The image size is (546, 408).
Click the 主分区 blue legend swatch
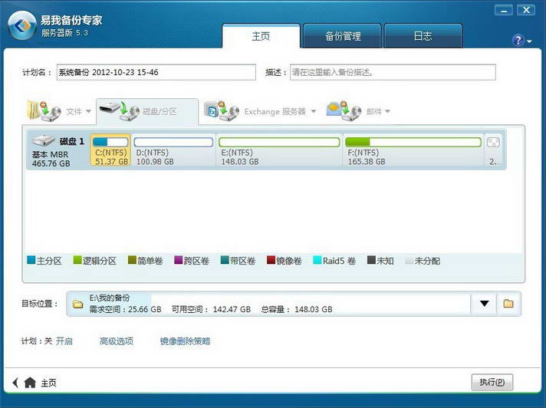coord(31,260)
